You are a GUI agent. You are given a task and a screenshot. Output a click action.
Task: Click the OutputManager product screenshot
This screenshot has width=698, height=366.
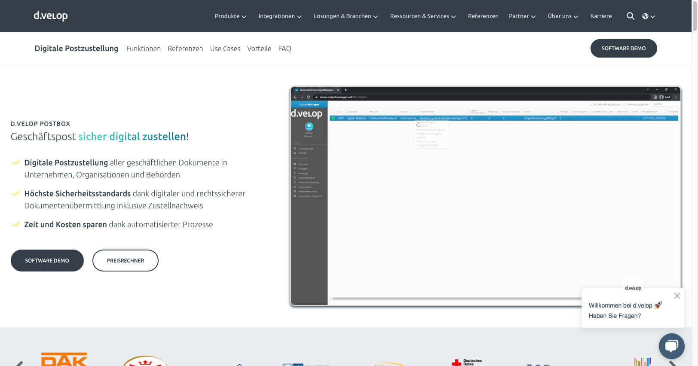pyautogui.click(x=486, y=196)
